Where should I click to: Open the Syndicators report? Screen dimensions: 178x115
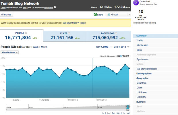(142, 59)
